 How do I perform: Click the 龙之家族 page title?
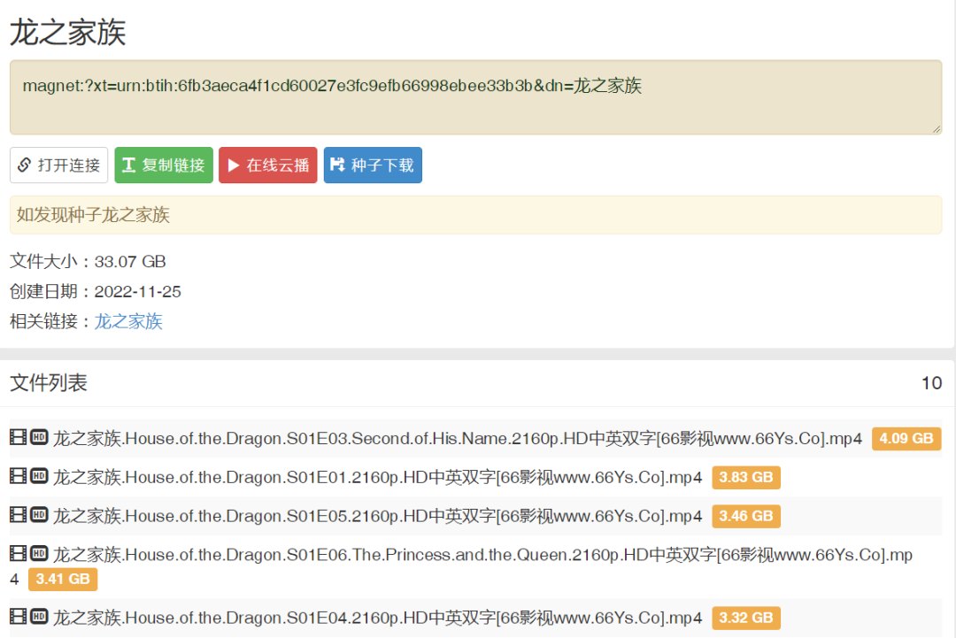coord(67,32)
